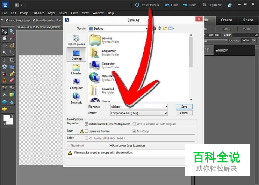
Task: Select the Rectangular Marquee tool
Action: (4, 46)
